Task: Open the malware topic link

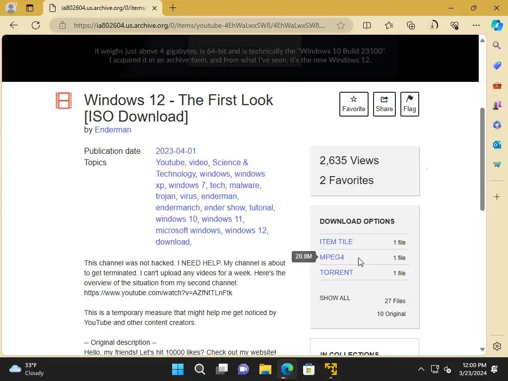Action: (244, 186)
